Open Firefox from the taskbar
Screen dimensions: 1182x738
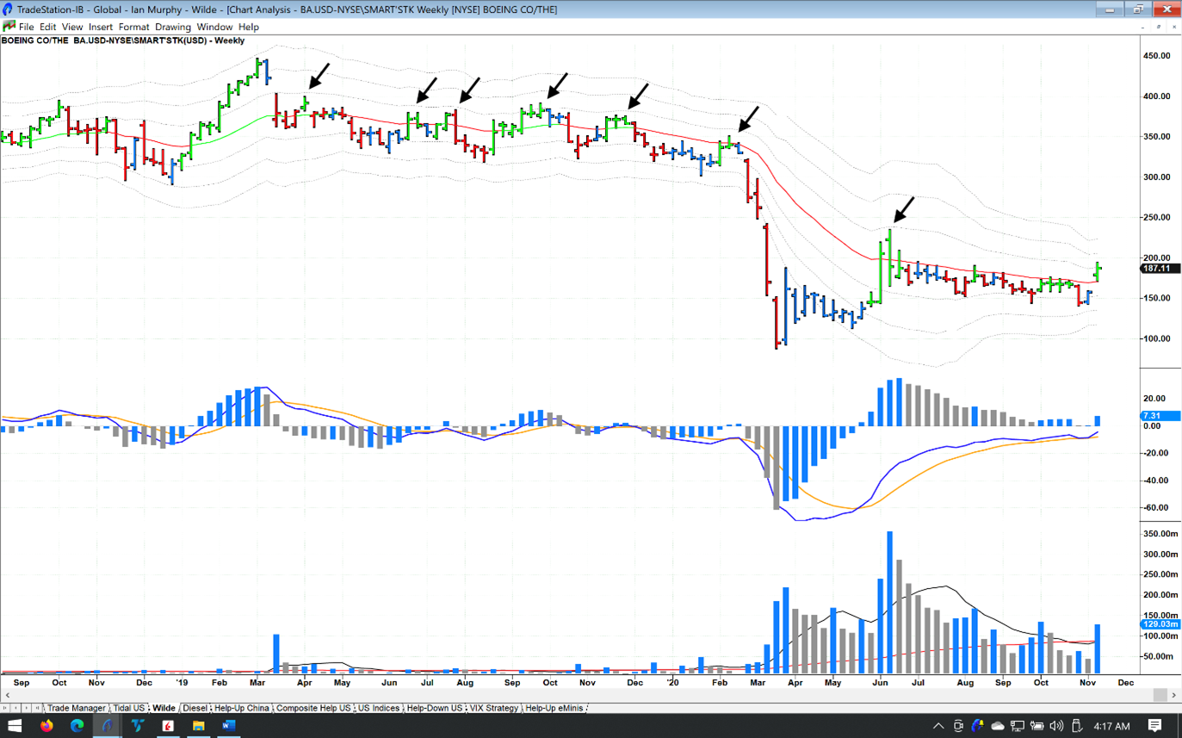(46, 726)
